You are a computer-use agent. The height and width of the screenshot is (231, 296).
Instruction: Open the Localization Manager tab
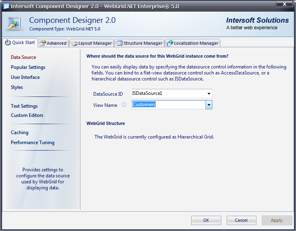tap(192, 43)
